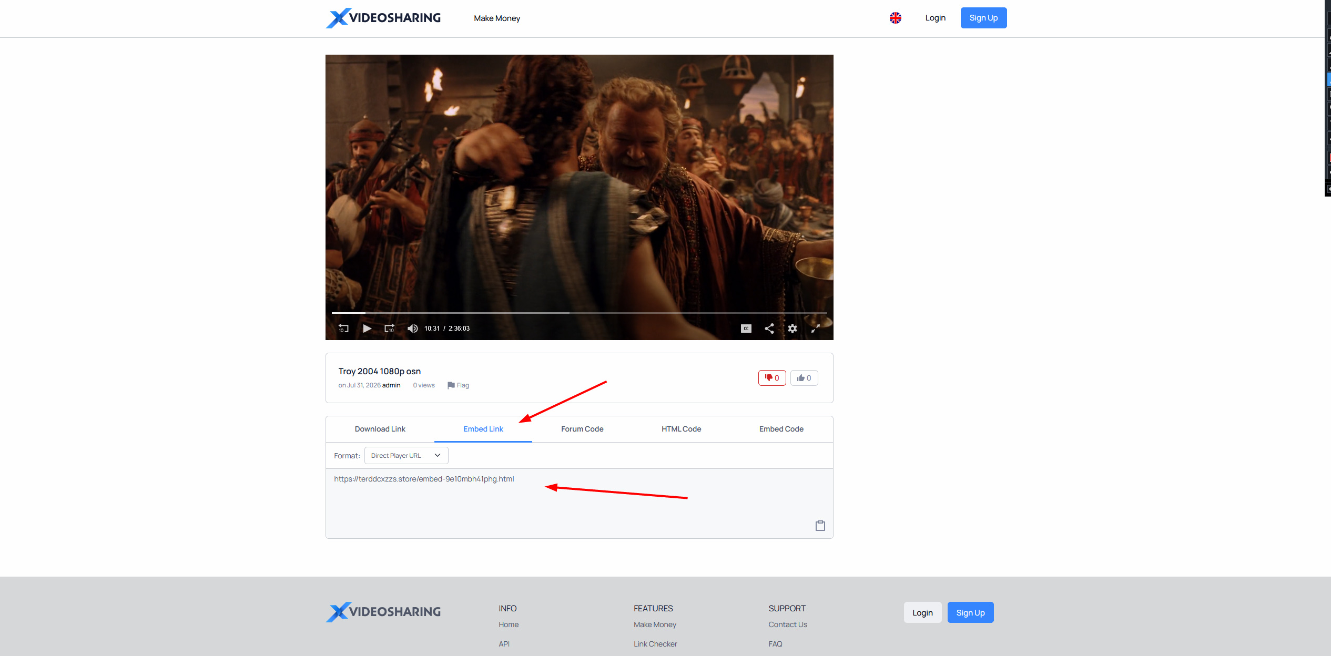Open the language flag selector
The height and width of the screenshot is (656, 1331).
pos(896,18)
